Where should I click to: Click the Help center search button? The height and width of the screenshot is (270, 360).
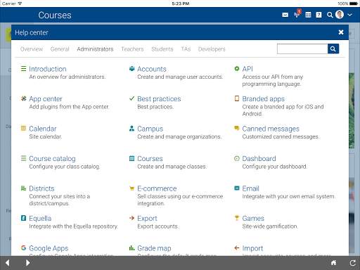333,49
